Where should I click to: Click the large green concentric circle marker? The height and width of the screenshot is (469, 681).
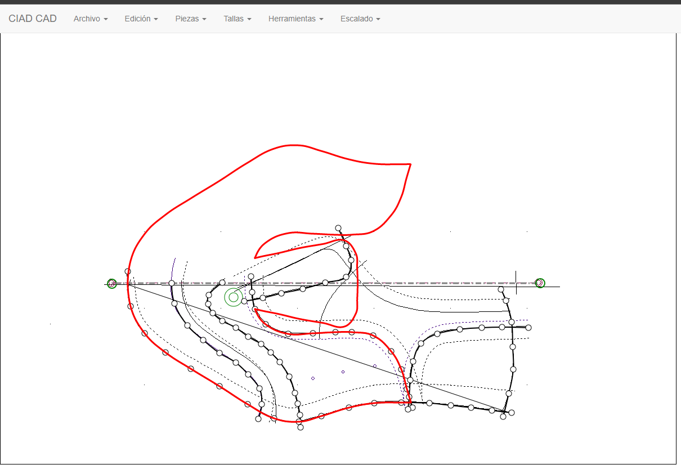pyautogui.click(x=234, y=297)
